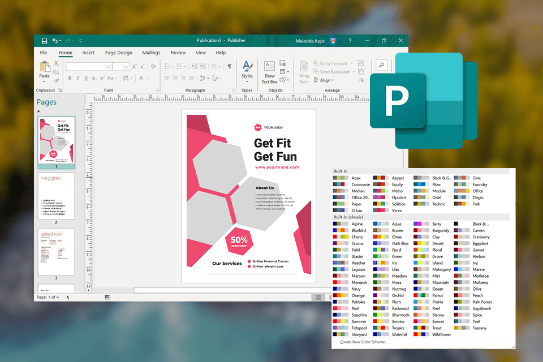Select the Apex color scheme
The width and height of the screenshot is (543, 362).
[x=347, y=178]
